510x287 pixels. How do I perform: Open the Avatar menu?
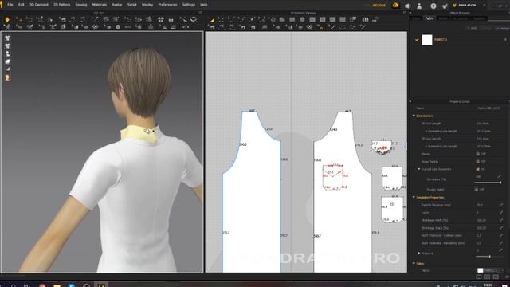coord(117,5)
